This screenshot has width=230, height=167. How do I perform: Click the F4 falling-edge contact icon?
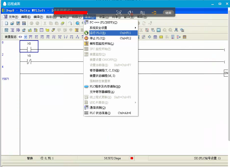48,37
